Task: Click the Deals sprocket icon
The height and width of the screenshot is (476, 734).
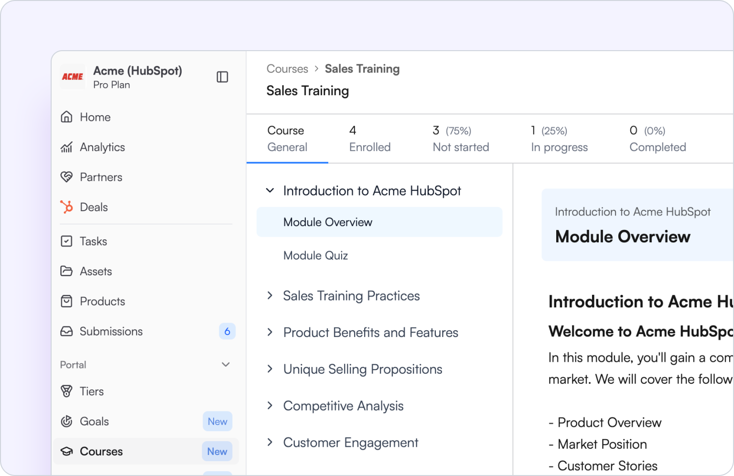Action: [67, 207]
